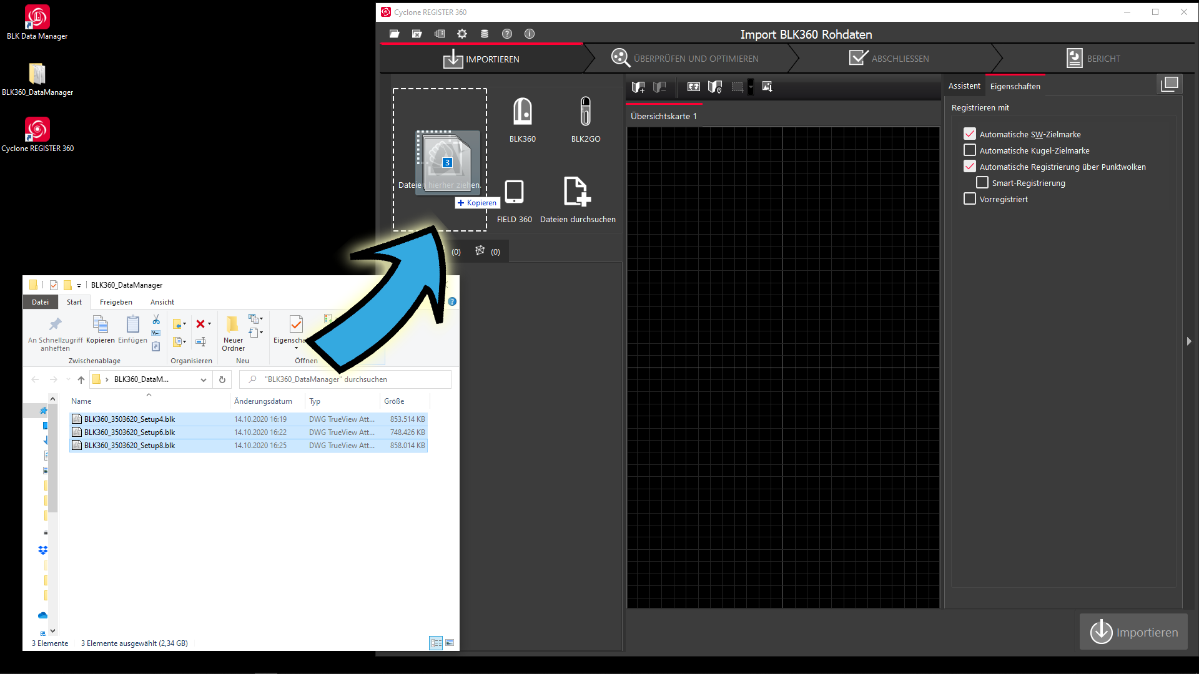Switch Explorer to details view icon

click(x=436, y=643)
